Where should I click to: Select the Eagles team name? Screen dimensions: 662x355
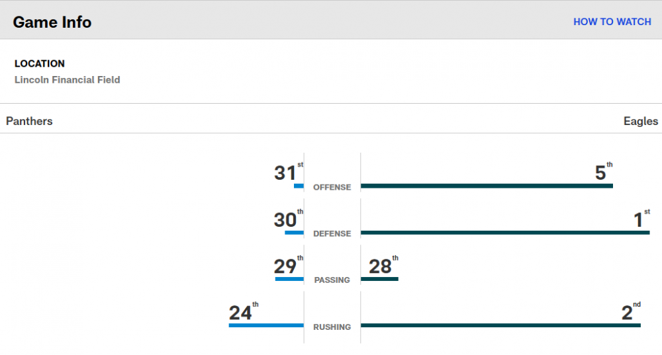coord(640,121)
